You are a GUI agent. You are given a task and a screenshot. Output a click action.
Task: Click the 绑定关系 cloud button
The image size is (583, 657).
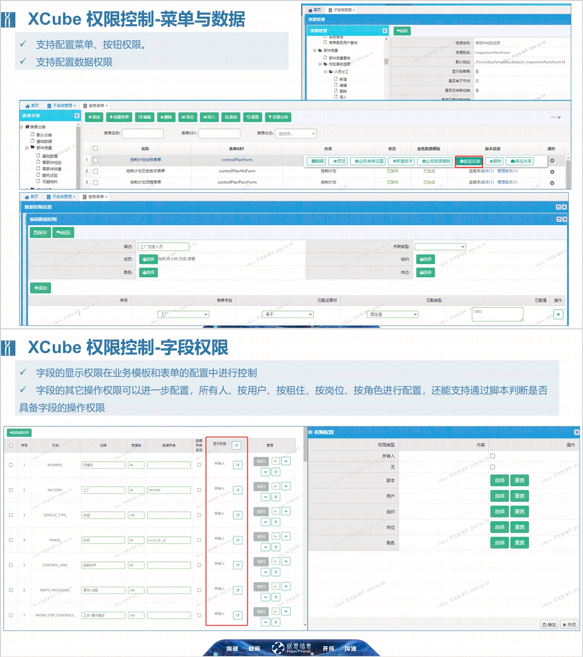point(521,161)
